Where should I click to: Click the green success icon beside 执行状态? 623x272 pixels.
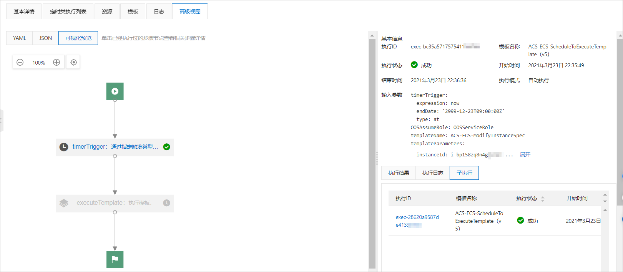pyautogui.click(x=414, y=65)
